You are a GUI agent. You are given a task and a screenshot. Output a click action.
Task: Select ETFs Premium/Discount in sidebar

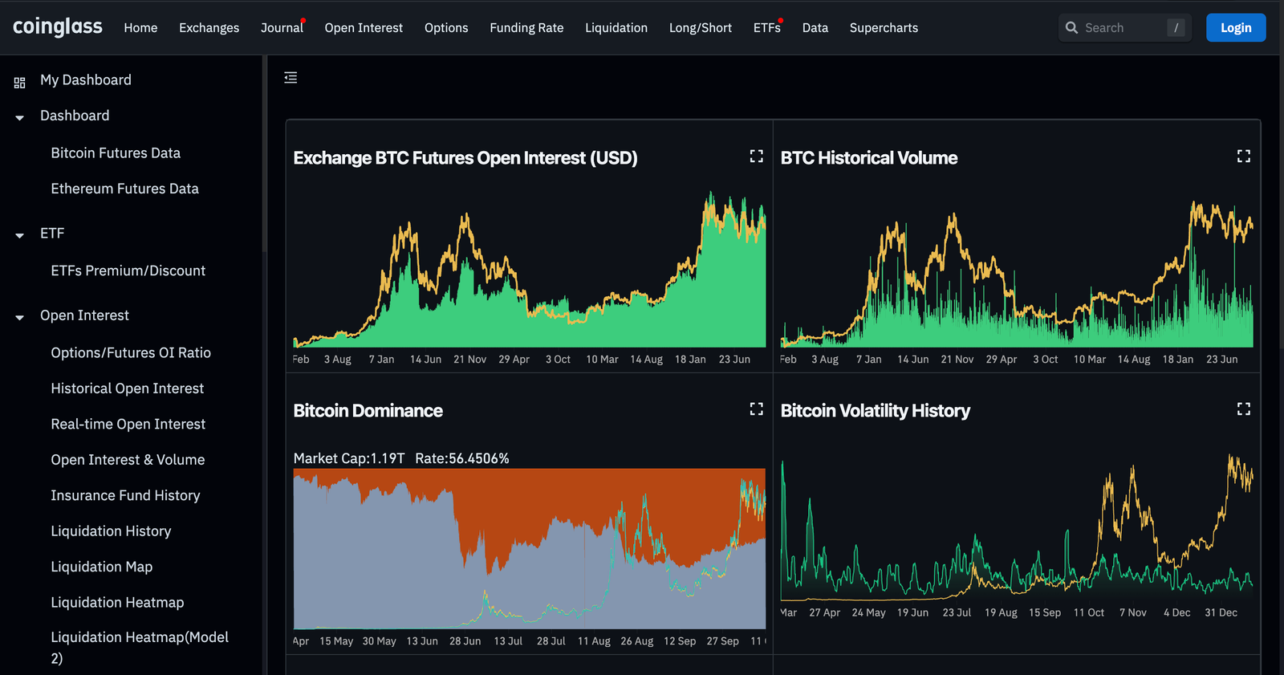(128, 271)
